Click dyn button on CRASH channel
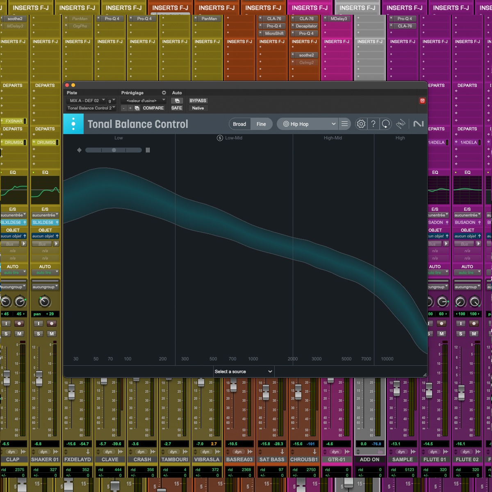Image resolution: width=492 pixels, height=492 pixels. [141, 452]
